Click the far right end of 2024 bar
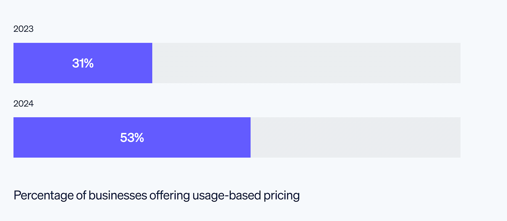 point(459,138)
